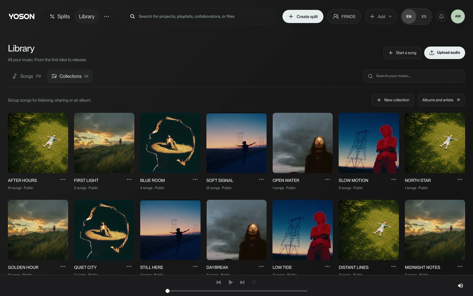Image resolution: width=473 pixels, height=296 pixels.
Task: Mute the volume speaker icon
Action: point(460,286)
